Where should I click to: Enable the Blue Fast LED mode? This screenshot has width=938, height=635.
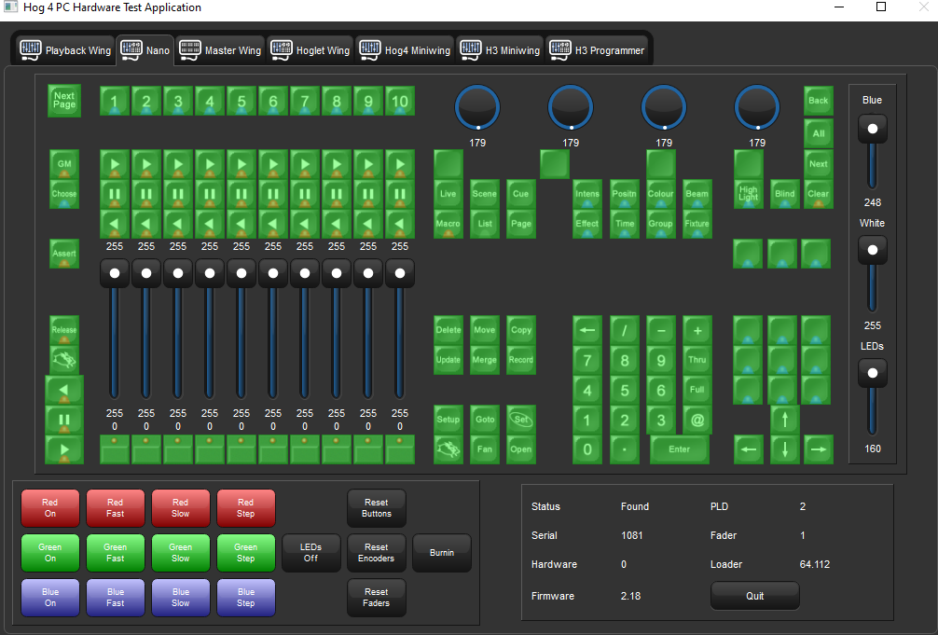pyautogui.click(x=116, y=598)
